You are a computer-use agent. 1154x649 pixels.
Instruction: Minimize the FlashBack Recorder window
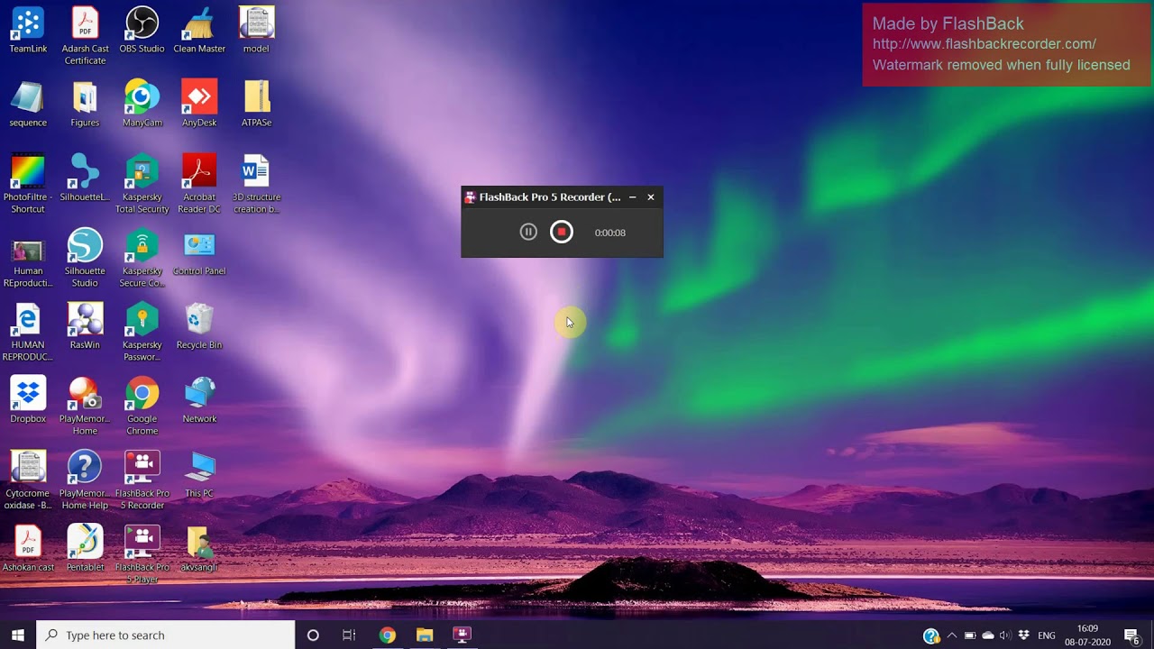point(632,197)
